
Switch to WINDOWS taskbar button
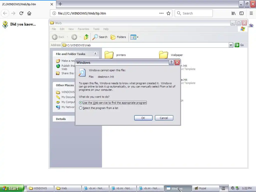tap(40, 188)
